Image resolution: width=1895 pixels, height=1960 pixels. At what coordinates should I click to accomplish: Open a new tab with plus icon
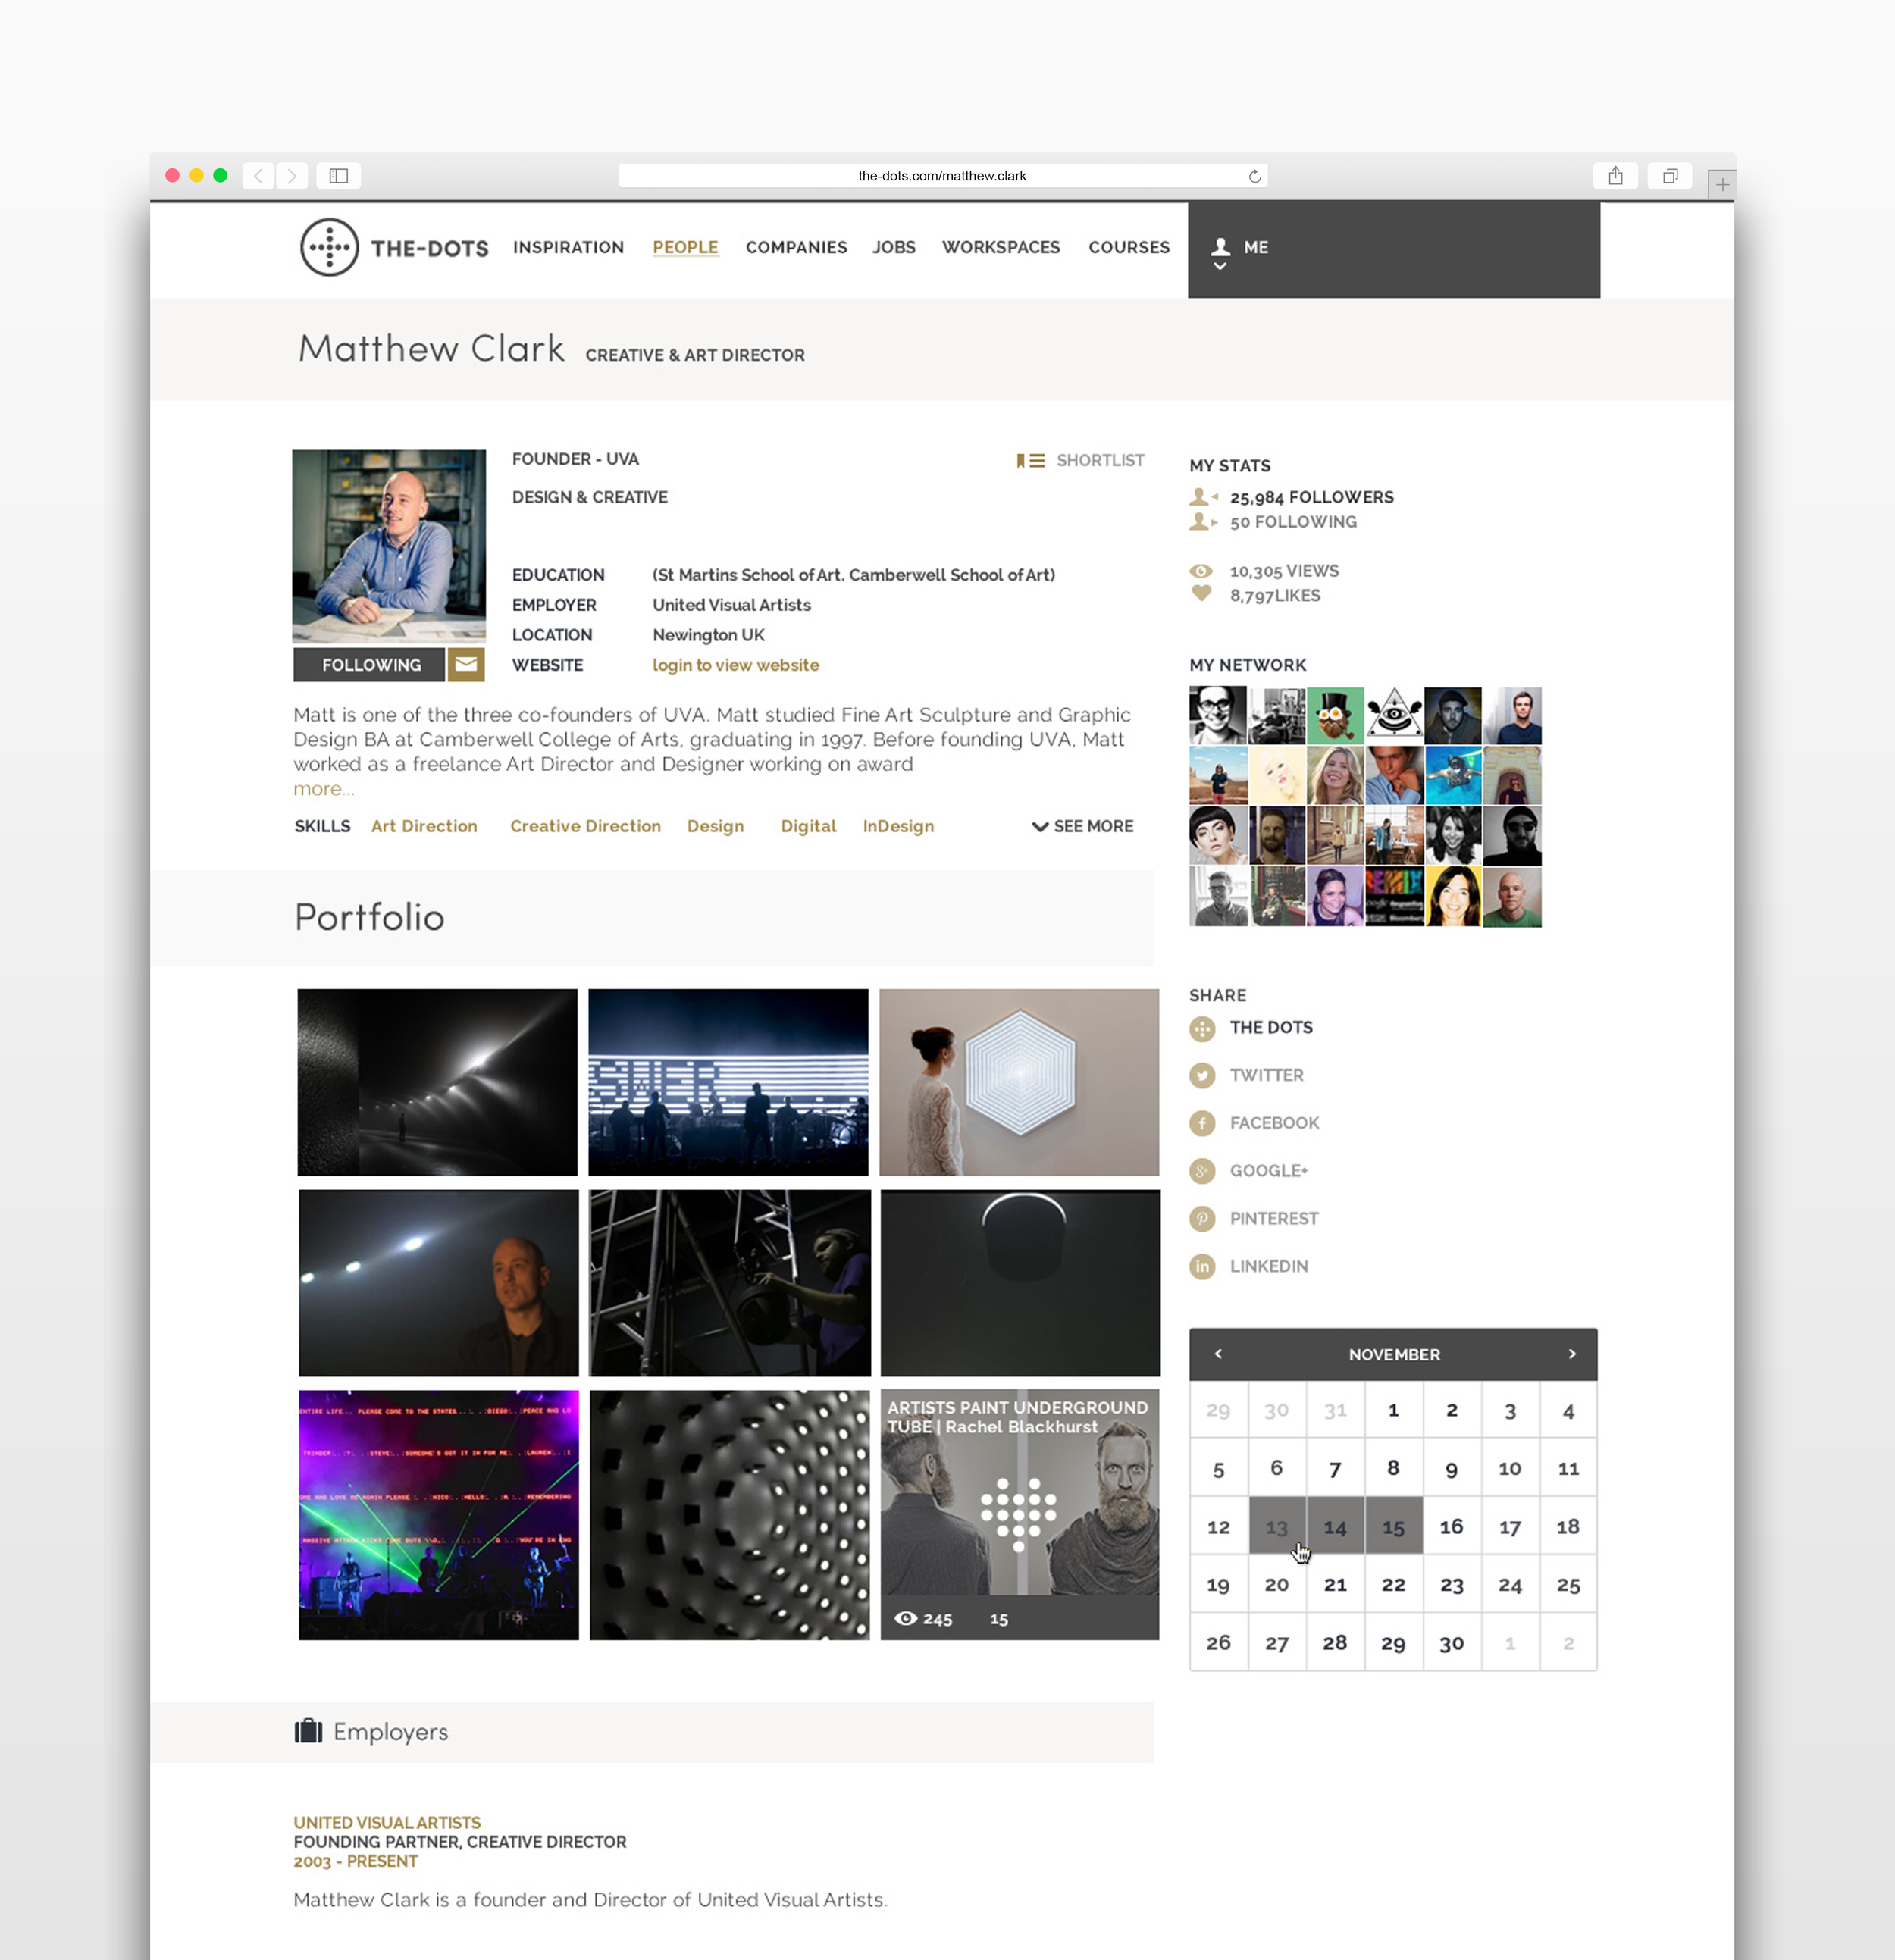tap(1722, 185)
